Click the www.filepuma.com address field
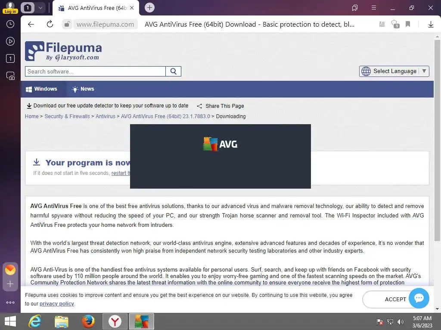Image resolution: width=441 pixels, height=330 pixels. pyautogui.click(x=105, y=24)
